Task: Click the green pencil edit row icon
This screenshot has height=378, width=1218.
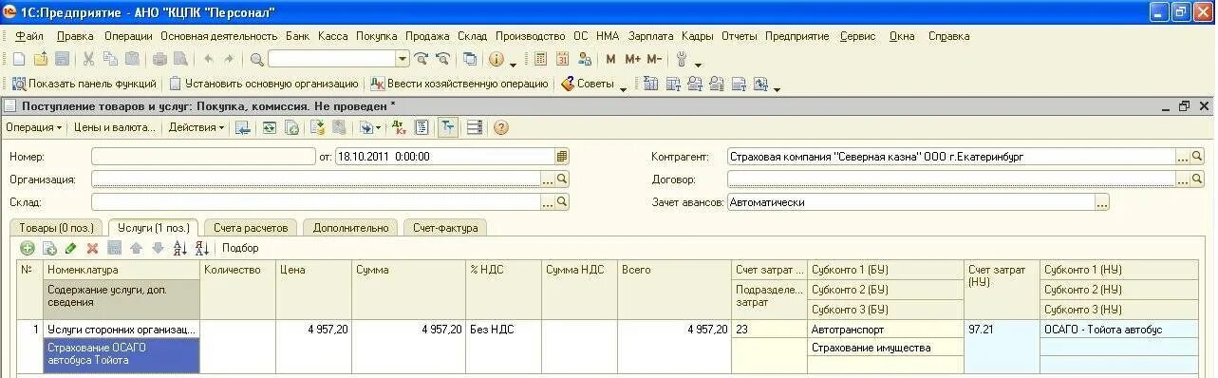Action: 71,248
